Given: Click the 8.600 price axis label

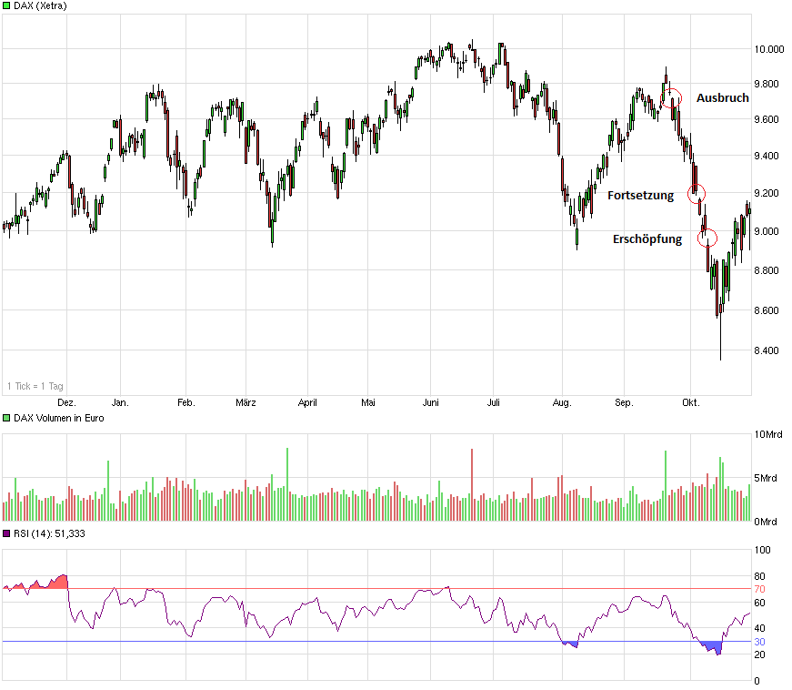Looking at the screenshot, I should pos(767,310).
